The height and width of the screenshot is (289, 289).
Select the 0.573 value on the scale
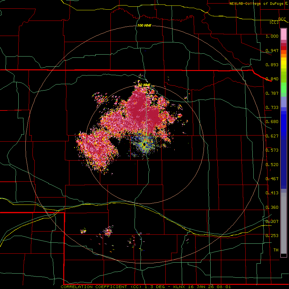[x=272, y=150]
